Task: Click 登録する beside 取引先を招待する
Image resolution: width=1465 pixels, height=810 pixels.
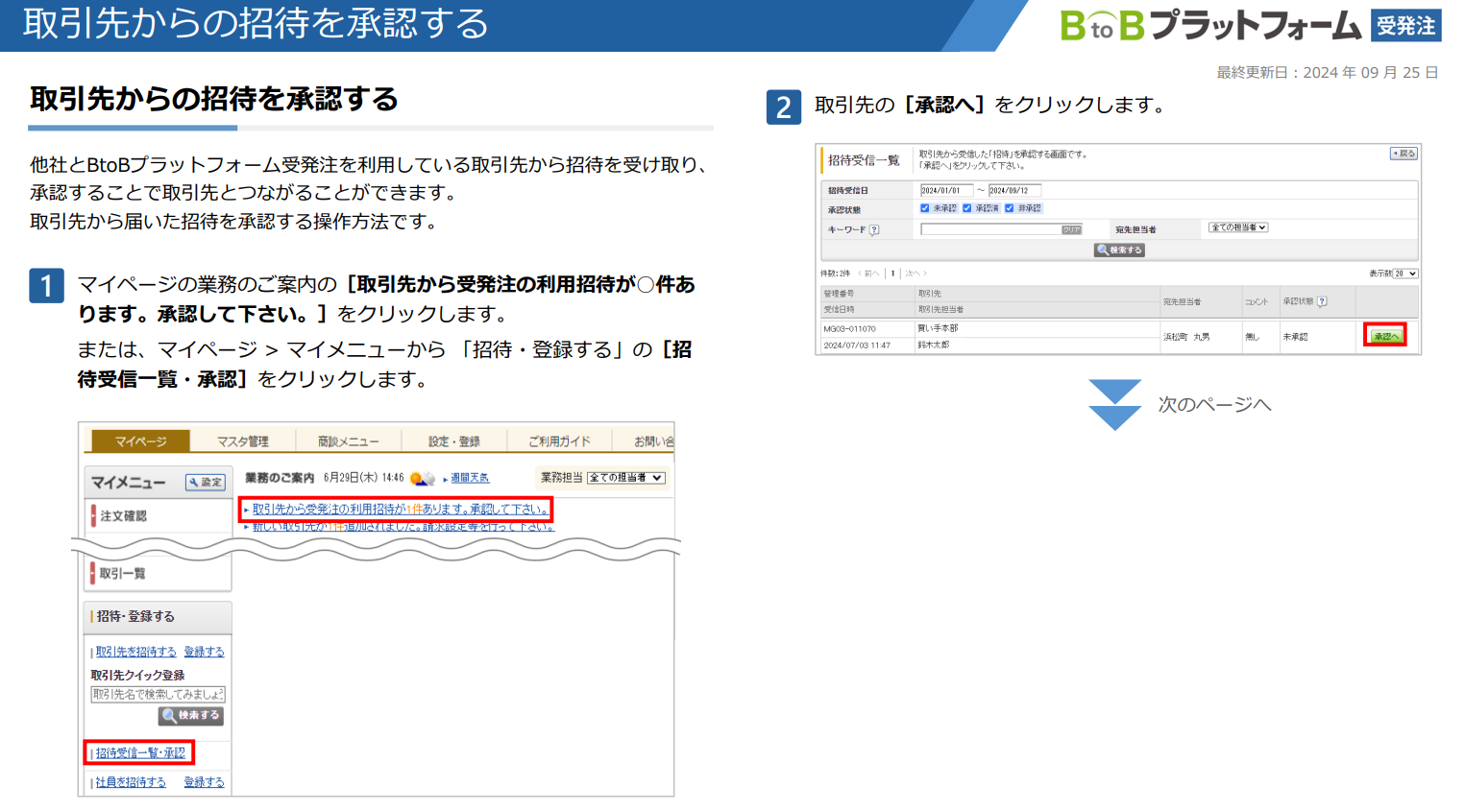Action: click(204, 652)
